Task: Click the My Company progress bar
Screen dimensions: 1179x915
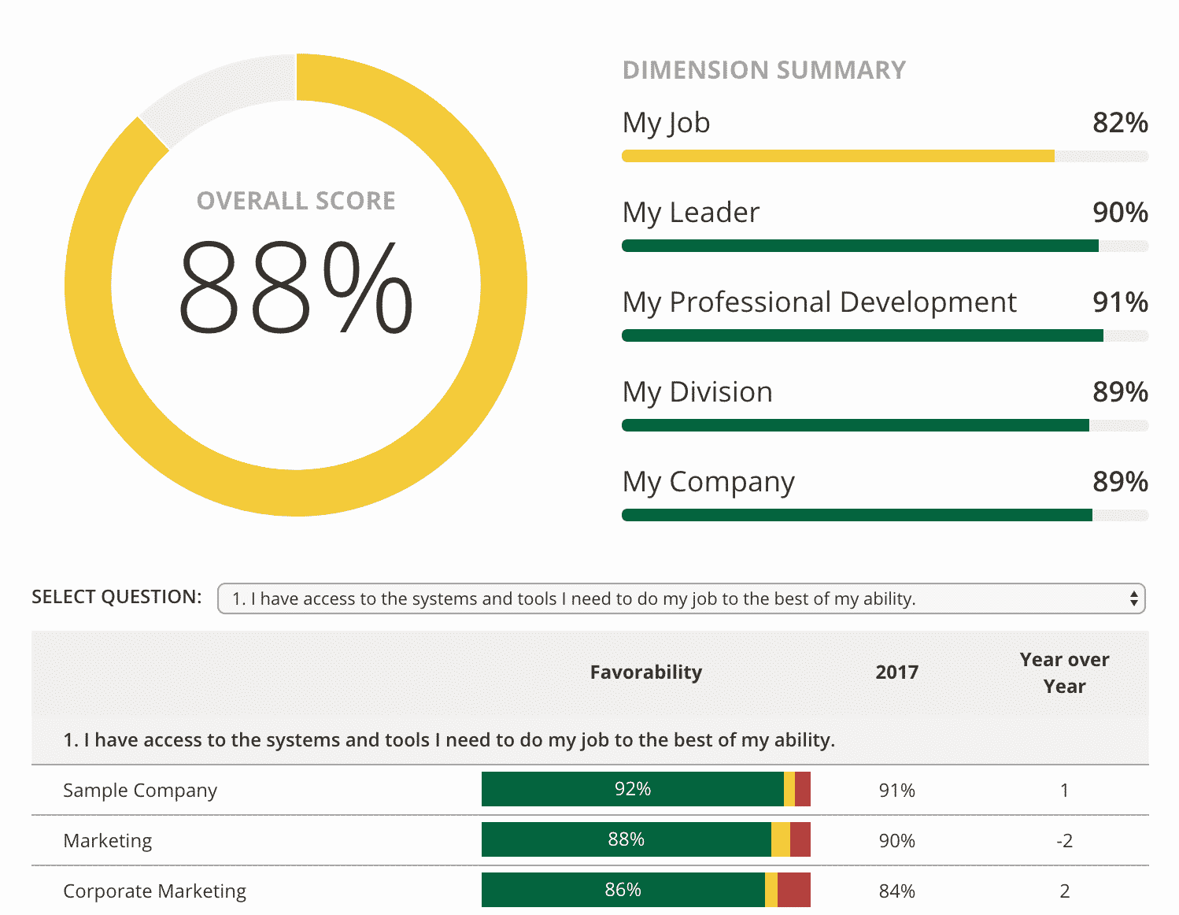Action: [x=885, y=515]
